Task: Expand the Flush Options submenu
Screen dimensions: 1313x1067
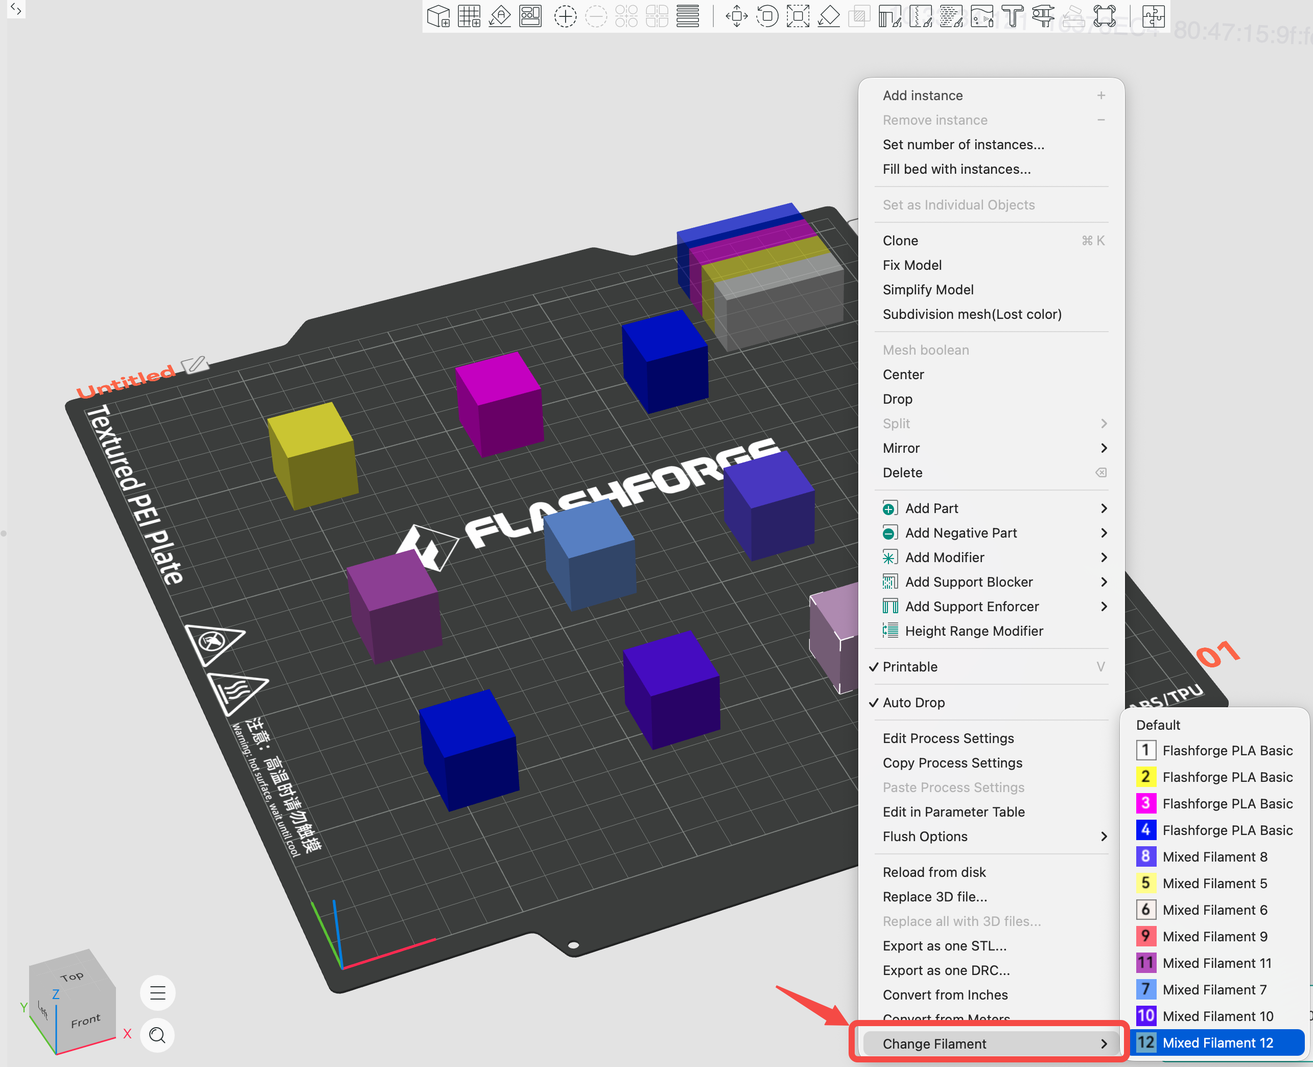Action: click(991, 837)
